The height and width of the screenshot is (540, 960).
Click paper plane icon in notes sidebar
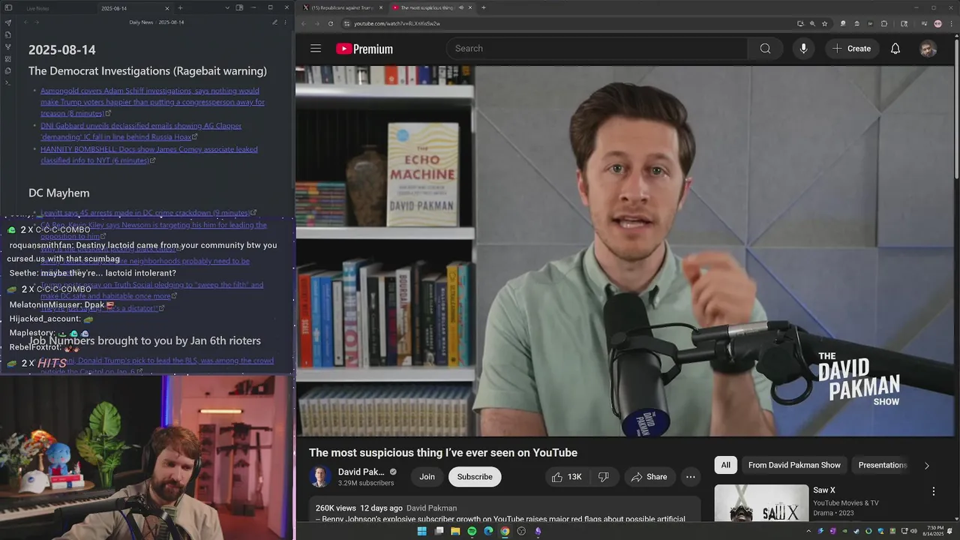[7, 22]
